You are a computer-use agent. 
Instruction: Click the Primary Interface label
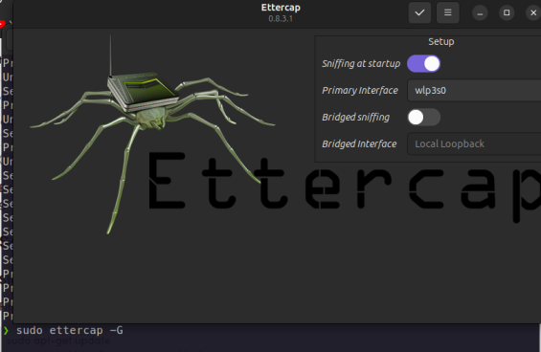[360, 90]
